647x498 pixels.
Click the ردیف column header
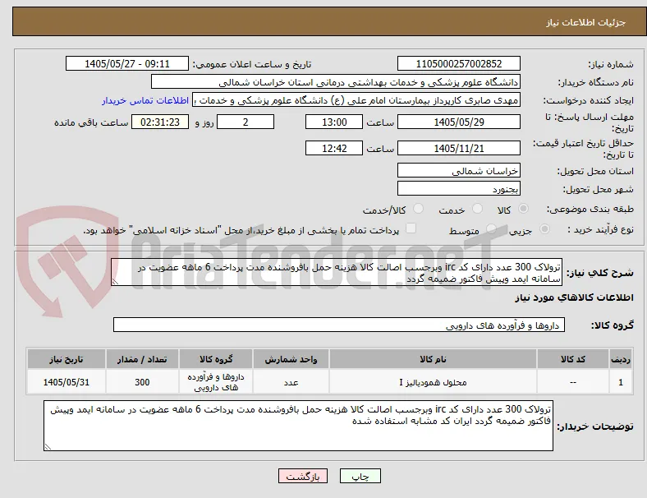(x=620, y=359)
